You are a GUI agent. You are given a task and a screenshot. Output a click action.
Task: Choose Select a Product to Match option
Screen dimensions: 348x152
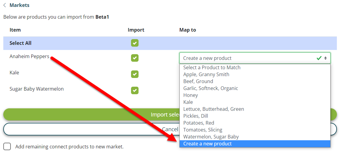tap(212, 67)
